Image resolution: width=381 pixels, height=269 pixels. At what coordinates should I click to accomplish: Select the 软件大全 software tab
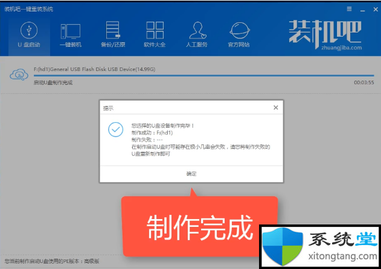click(x=155, y=35)
